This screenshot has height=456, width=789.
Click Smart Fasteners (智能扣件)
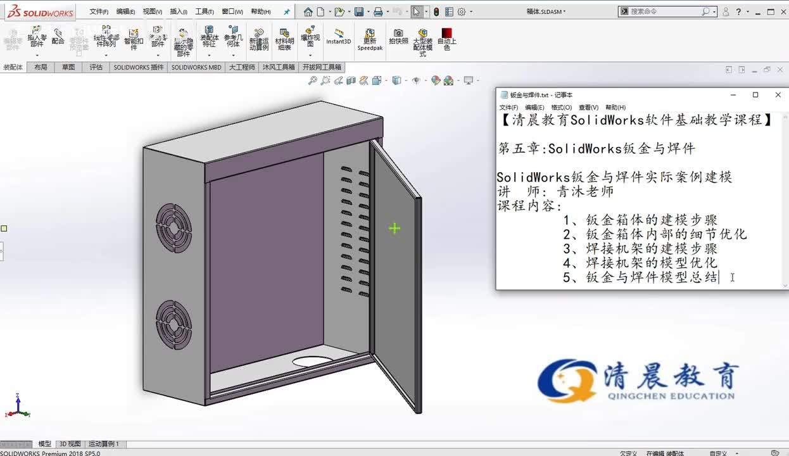coord(134,39)
